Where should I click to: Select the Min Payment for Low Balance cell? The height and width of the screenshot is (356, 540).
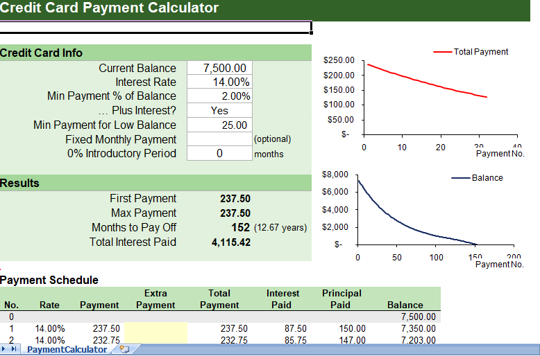219,125
